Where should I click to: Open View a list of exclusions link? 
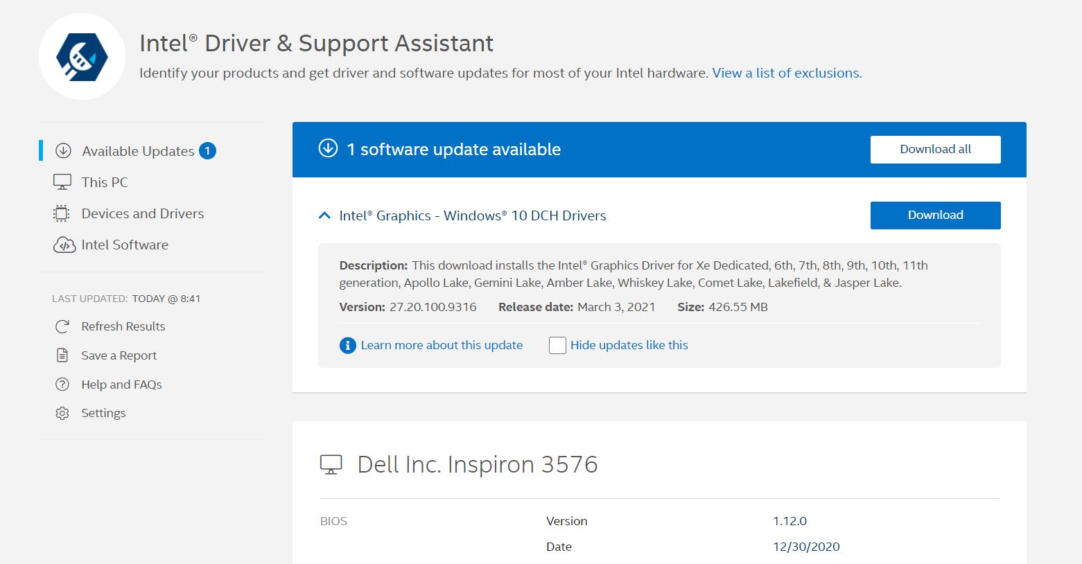tap(787, 73)
